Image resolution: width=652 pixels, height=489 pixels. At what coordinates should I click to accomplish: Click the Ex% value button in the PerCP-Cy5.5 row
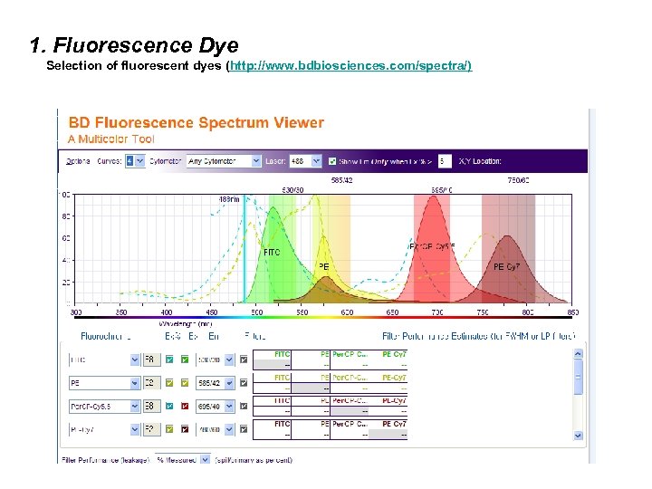coord(151,407)
